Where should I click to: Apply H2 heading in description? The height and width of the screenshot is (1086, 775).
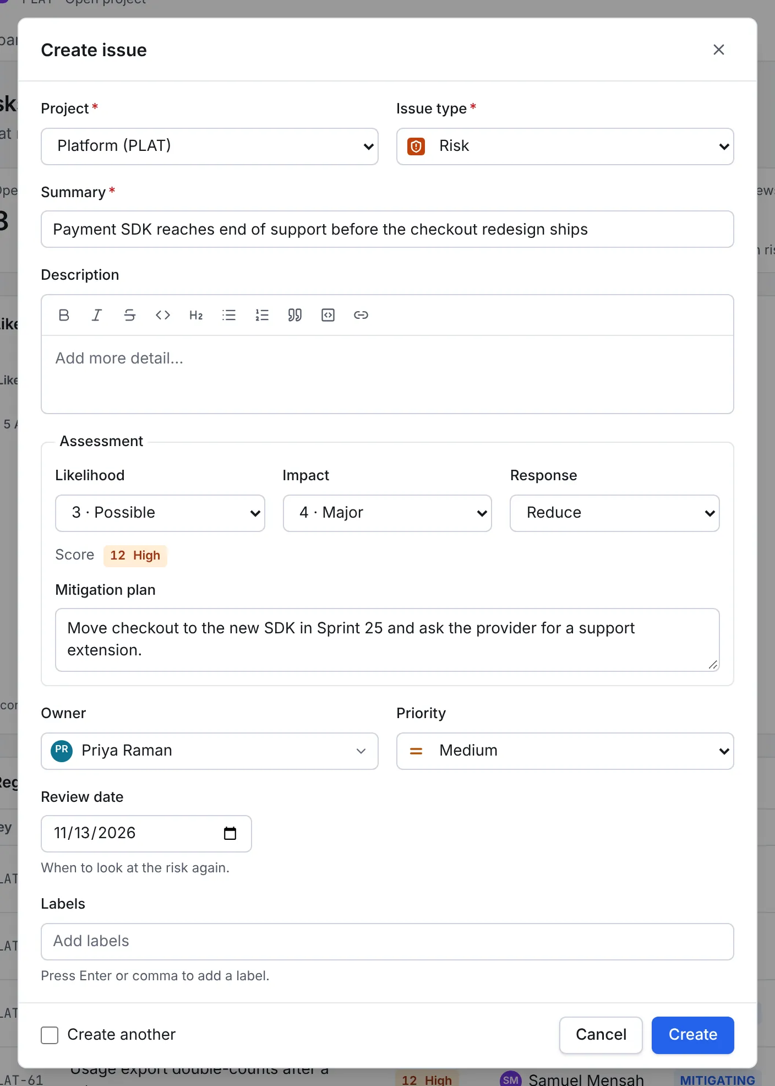[196, 315]
